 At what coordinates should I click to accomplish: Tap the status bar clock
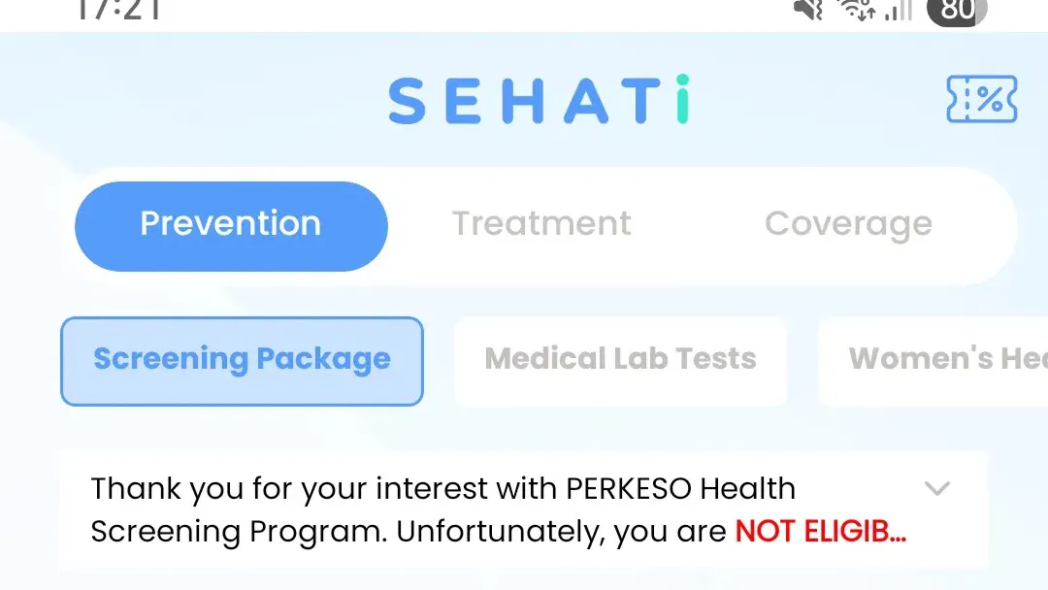(117, 10)
